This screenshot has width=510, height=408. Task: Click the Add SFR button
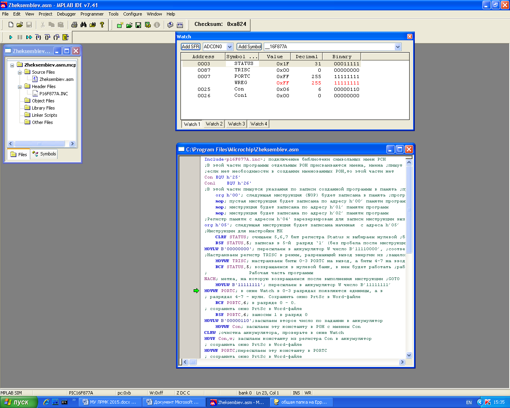[x=190, y=47]
